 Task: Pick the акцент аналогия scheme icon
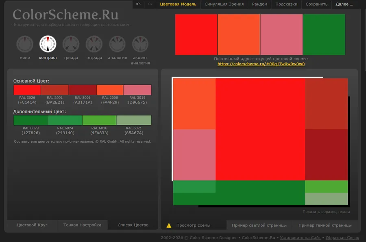coord(140,44)
